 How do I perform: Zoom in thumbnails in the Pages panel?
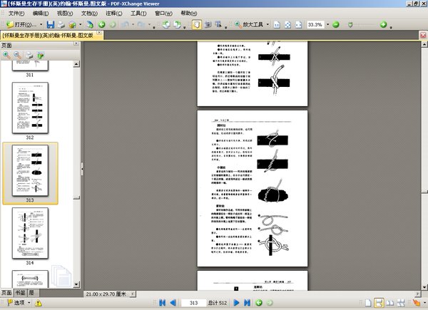(6, 54)
